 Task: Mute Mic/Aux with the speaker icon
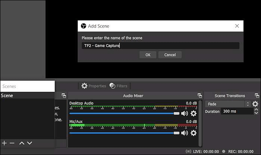[185, 133]
